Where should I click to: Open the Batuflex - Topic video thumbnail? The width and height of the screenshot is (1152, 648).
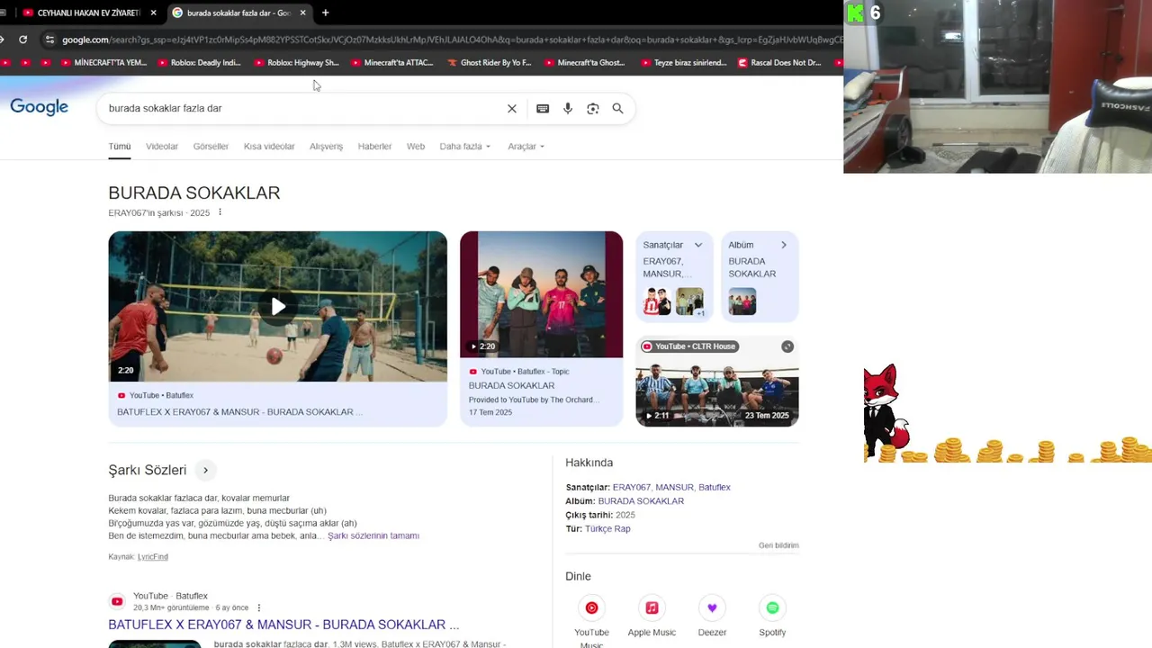tap(541, 294)
